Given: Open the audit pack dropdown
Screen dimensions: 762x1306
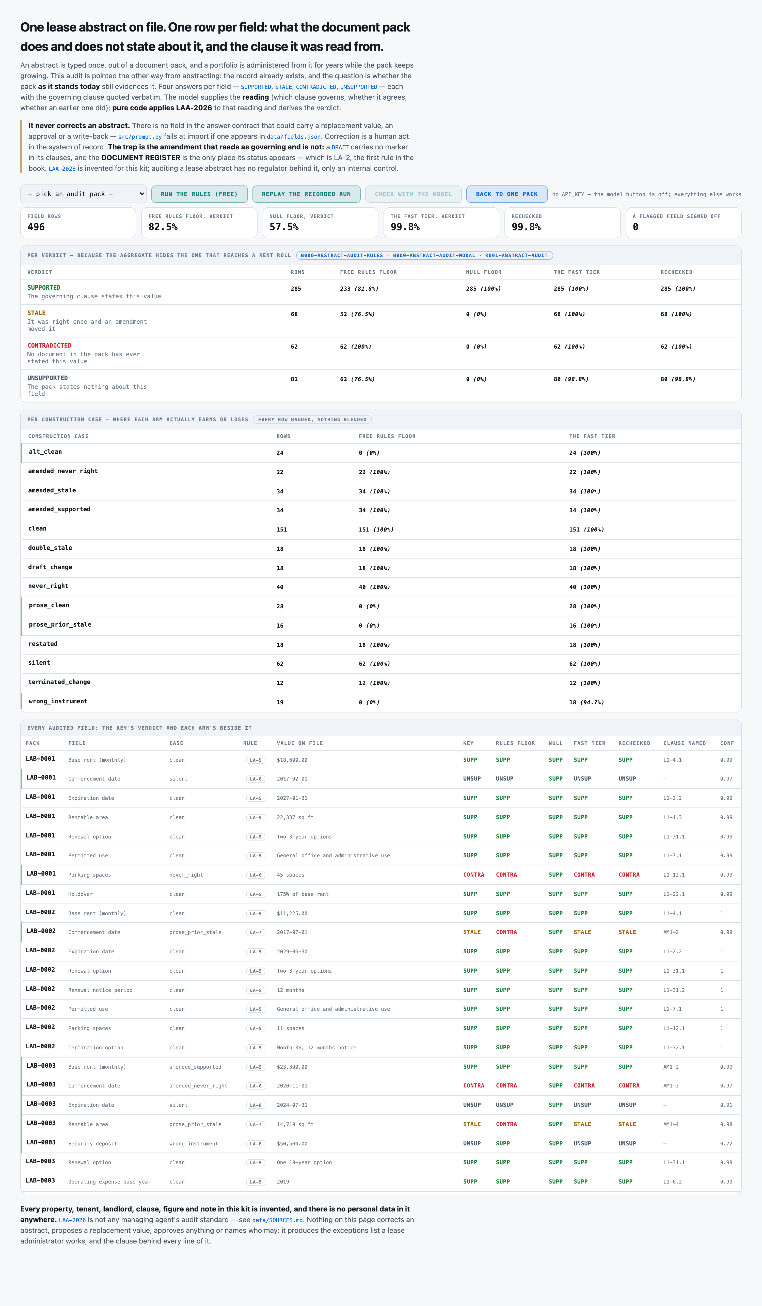Looking at the screenshot, I should (83, 194).
